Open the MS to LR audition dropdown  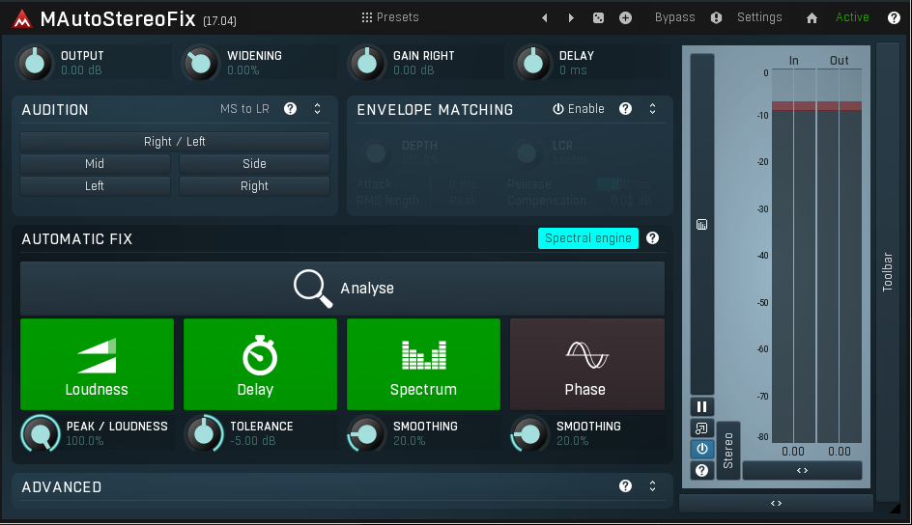point(244,109)
